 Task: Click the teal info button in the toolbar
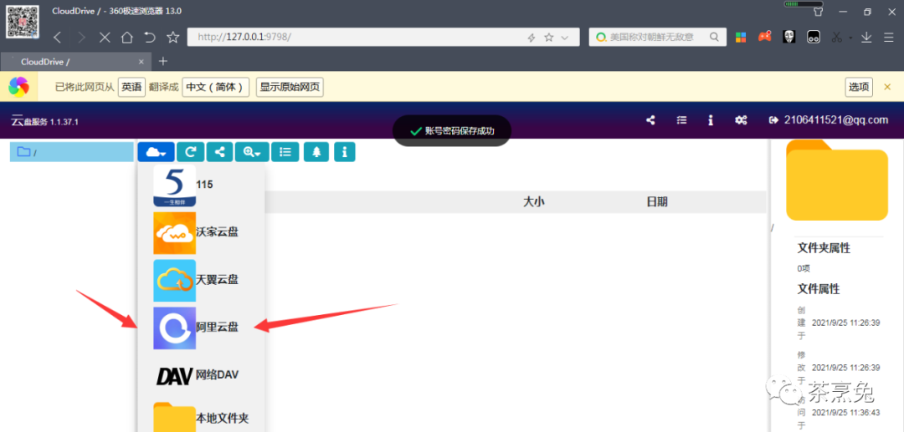(345, 152)
